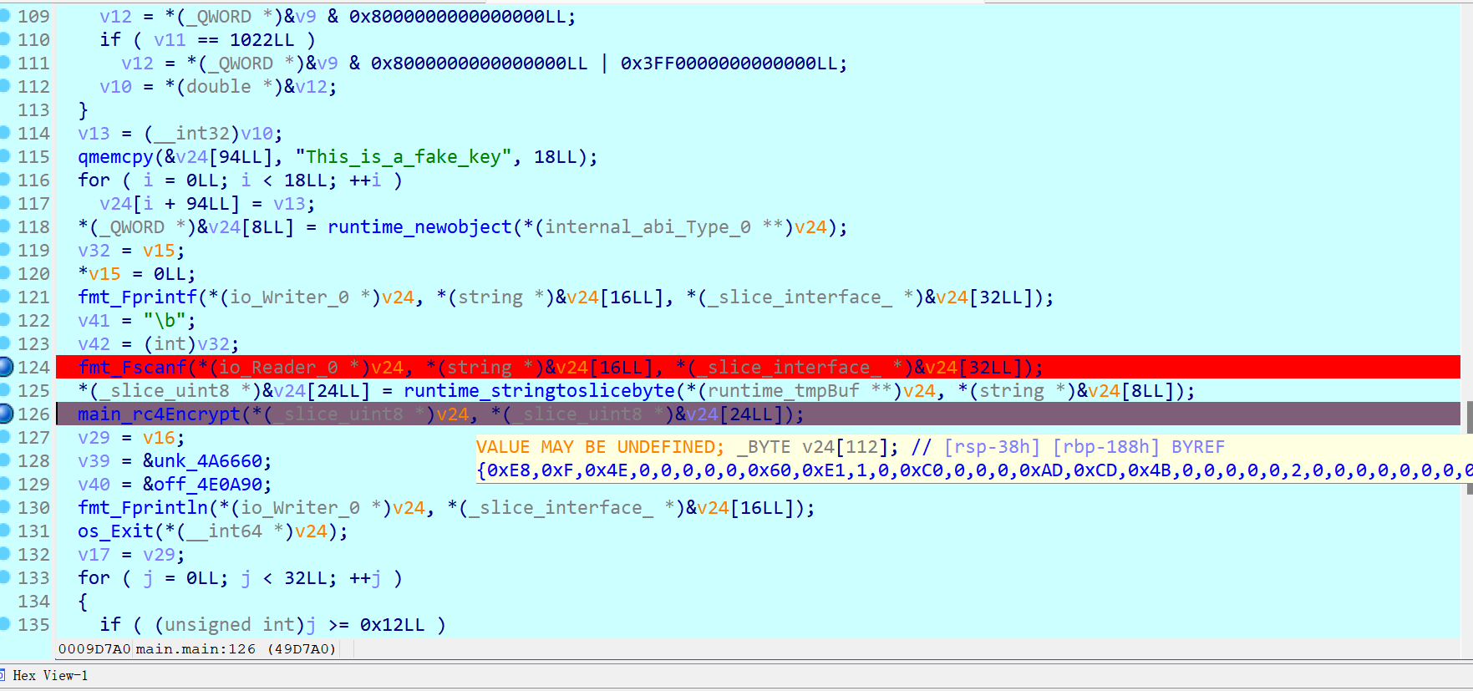Image resolution: width=1473 pixels, height=691 pixels.
Task: Click the gutter dot beside line 130
Action: (x=5, y=507)
